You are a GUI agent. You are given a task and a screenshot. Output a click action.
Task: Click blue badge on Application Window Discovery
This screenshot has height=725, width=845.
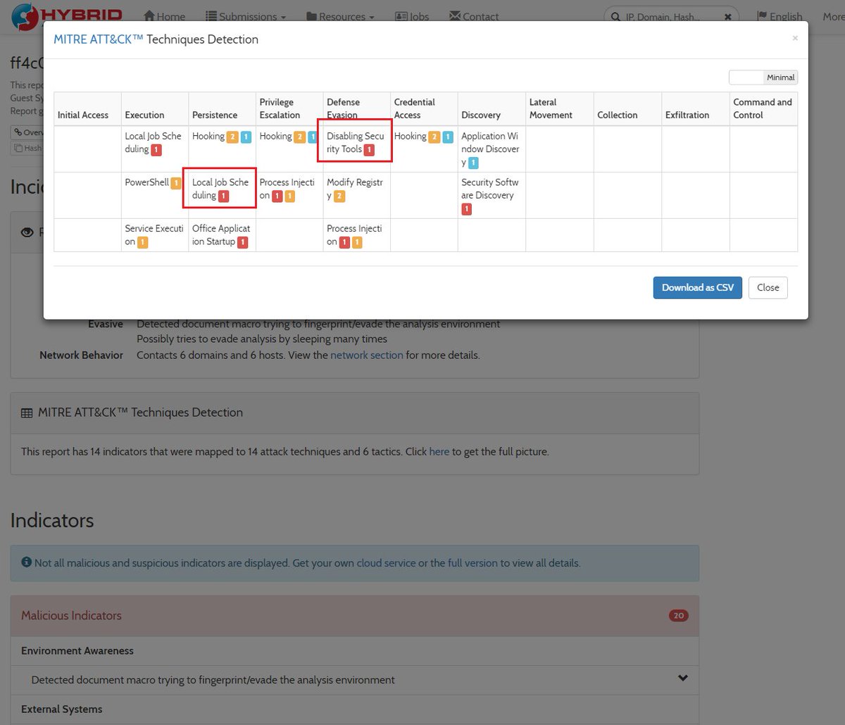473,163
